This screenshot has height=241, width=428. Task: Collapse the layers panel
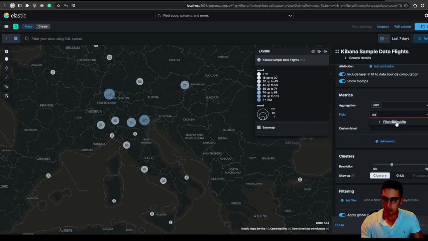[325, 52]
